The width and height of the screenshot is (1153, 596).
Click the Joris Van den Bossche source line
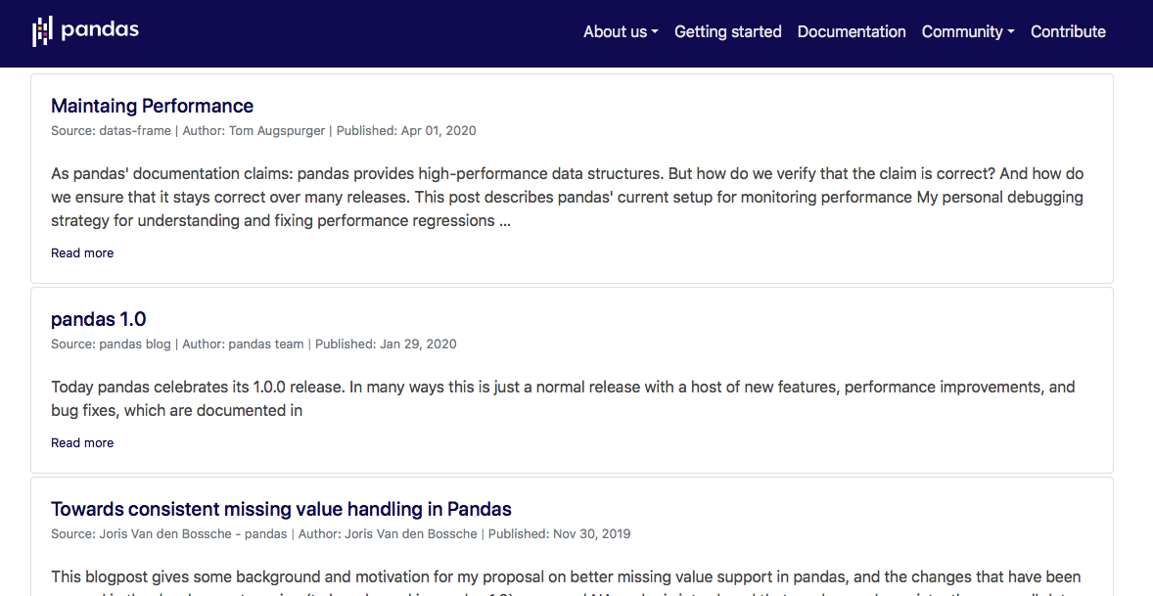341,533
